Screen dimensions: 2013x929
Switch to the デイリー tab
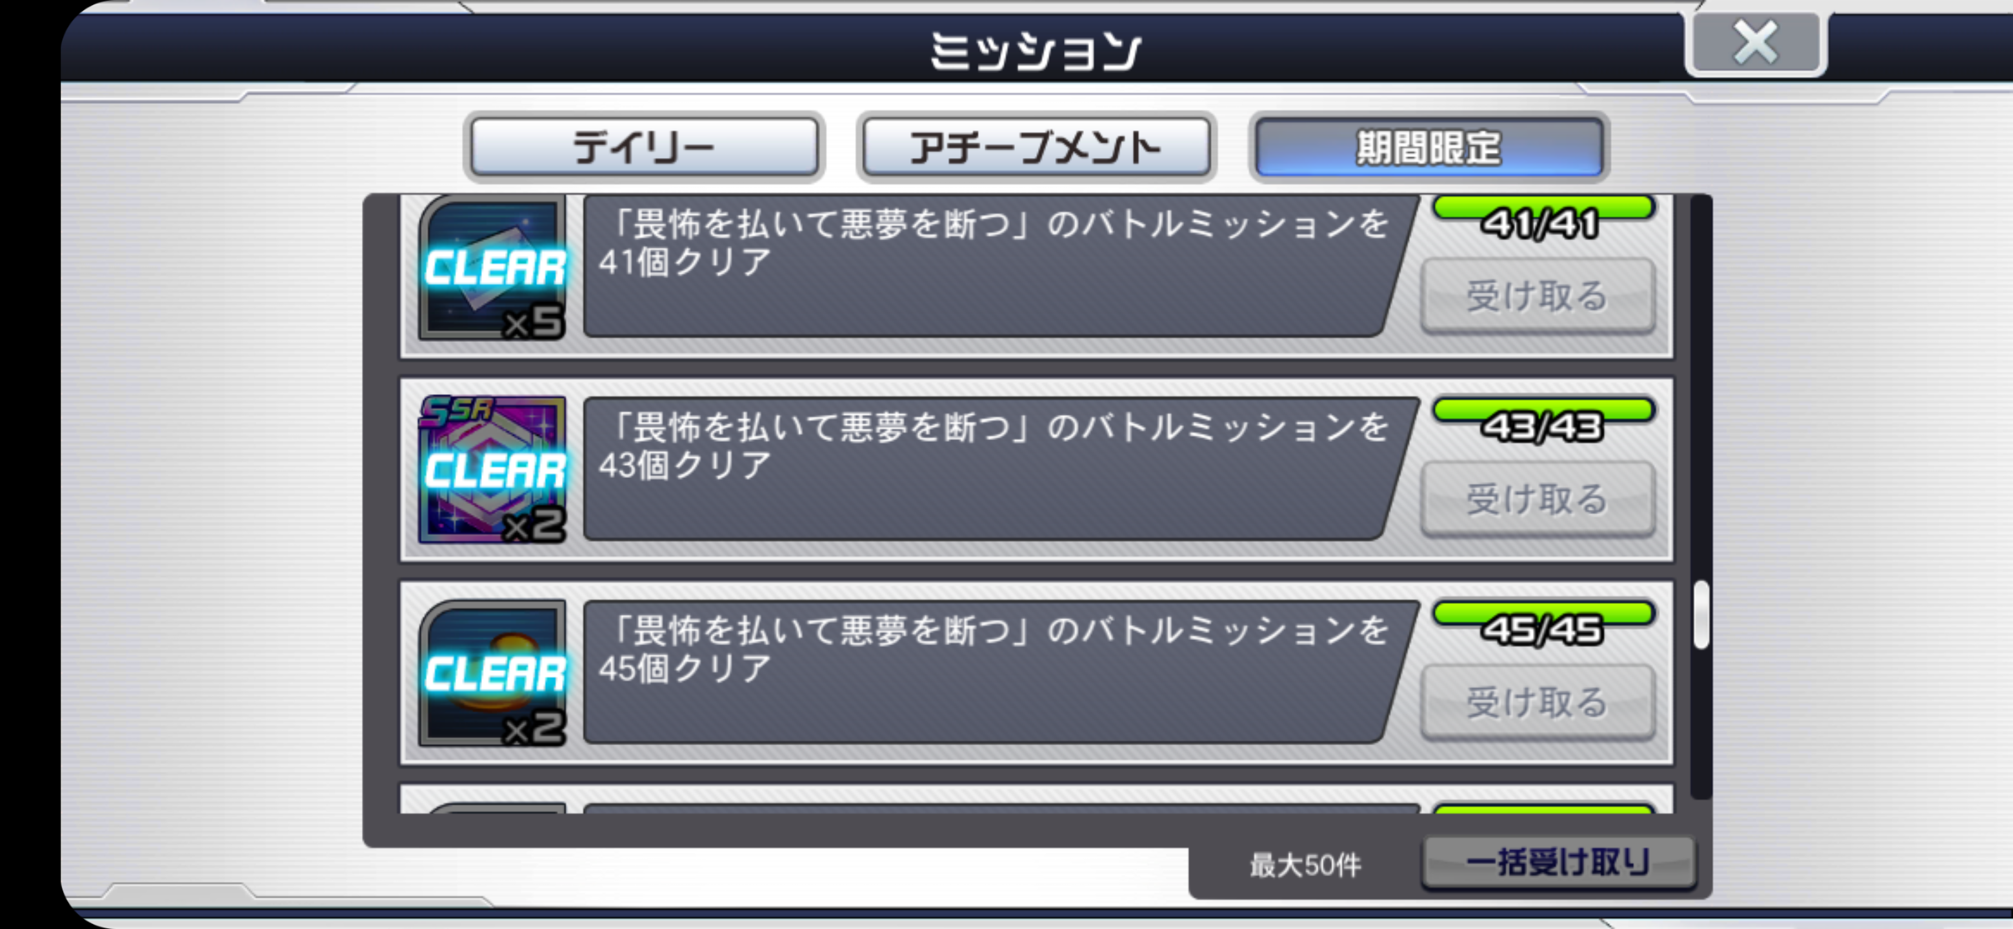coord(644,147)
